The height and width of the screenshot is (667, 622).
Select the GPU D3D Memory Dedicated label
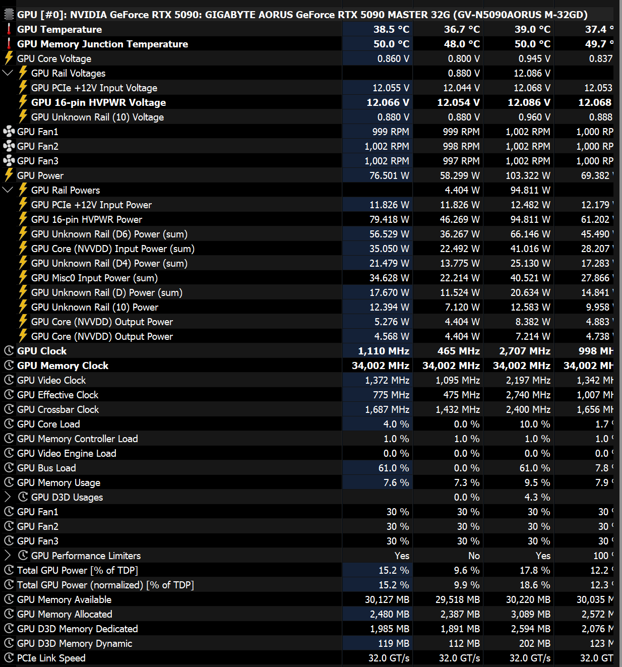(x=78, y=629)
